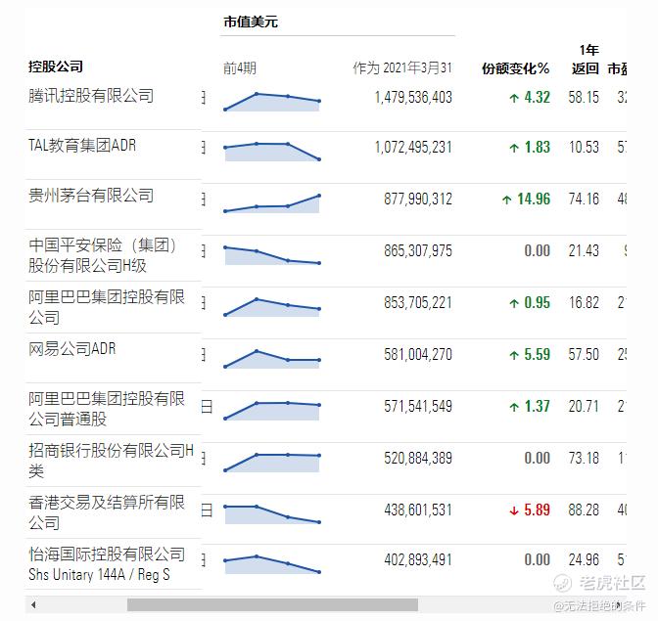Click the 网易公司ADR row sparkline chart
The image size is (658, 621).
coord(272,359)
